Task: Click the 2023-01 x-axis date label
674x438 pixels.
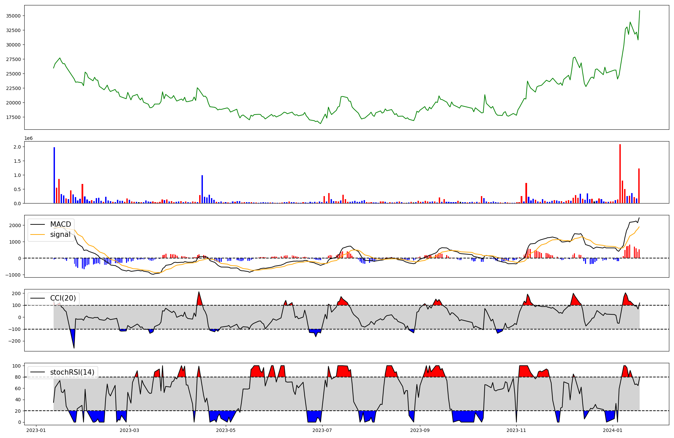Action: point(36,430)
